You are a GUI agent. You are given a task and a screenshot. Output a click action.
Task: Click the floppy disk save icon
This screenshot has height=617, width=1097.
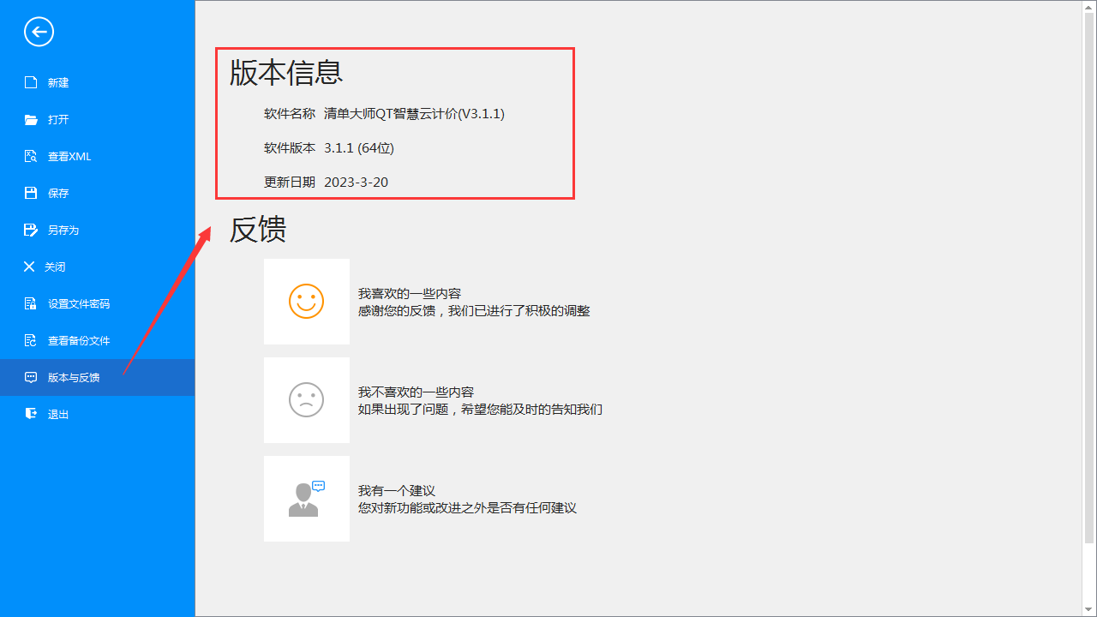(x=31, y=193)
